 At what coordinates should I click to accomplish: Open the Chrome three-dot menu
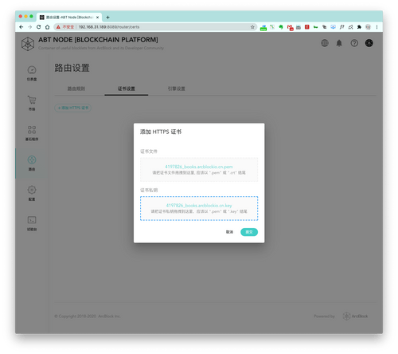(x=377, y=27)
